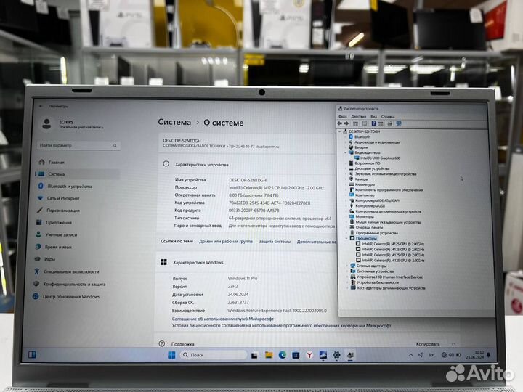Open Файл menu in Device Manager
The image size is (523, 392).
343,116
